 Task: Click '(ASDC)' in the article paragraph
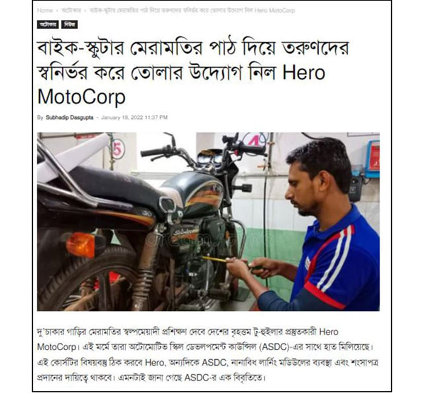[274, 347]
